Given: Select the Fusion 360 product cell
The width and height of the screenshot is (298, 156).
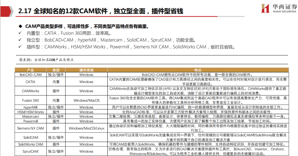Looking at the screenshot, I should point(31,100).
